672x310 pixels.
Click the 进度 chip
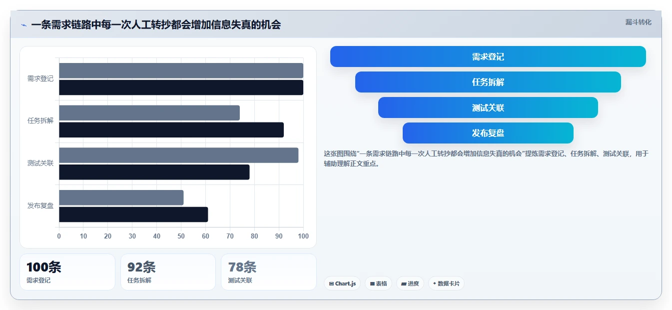tap(410, 283)
